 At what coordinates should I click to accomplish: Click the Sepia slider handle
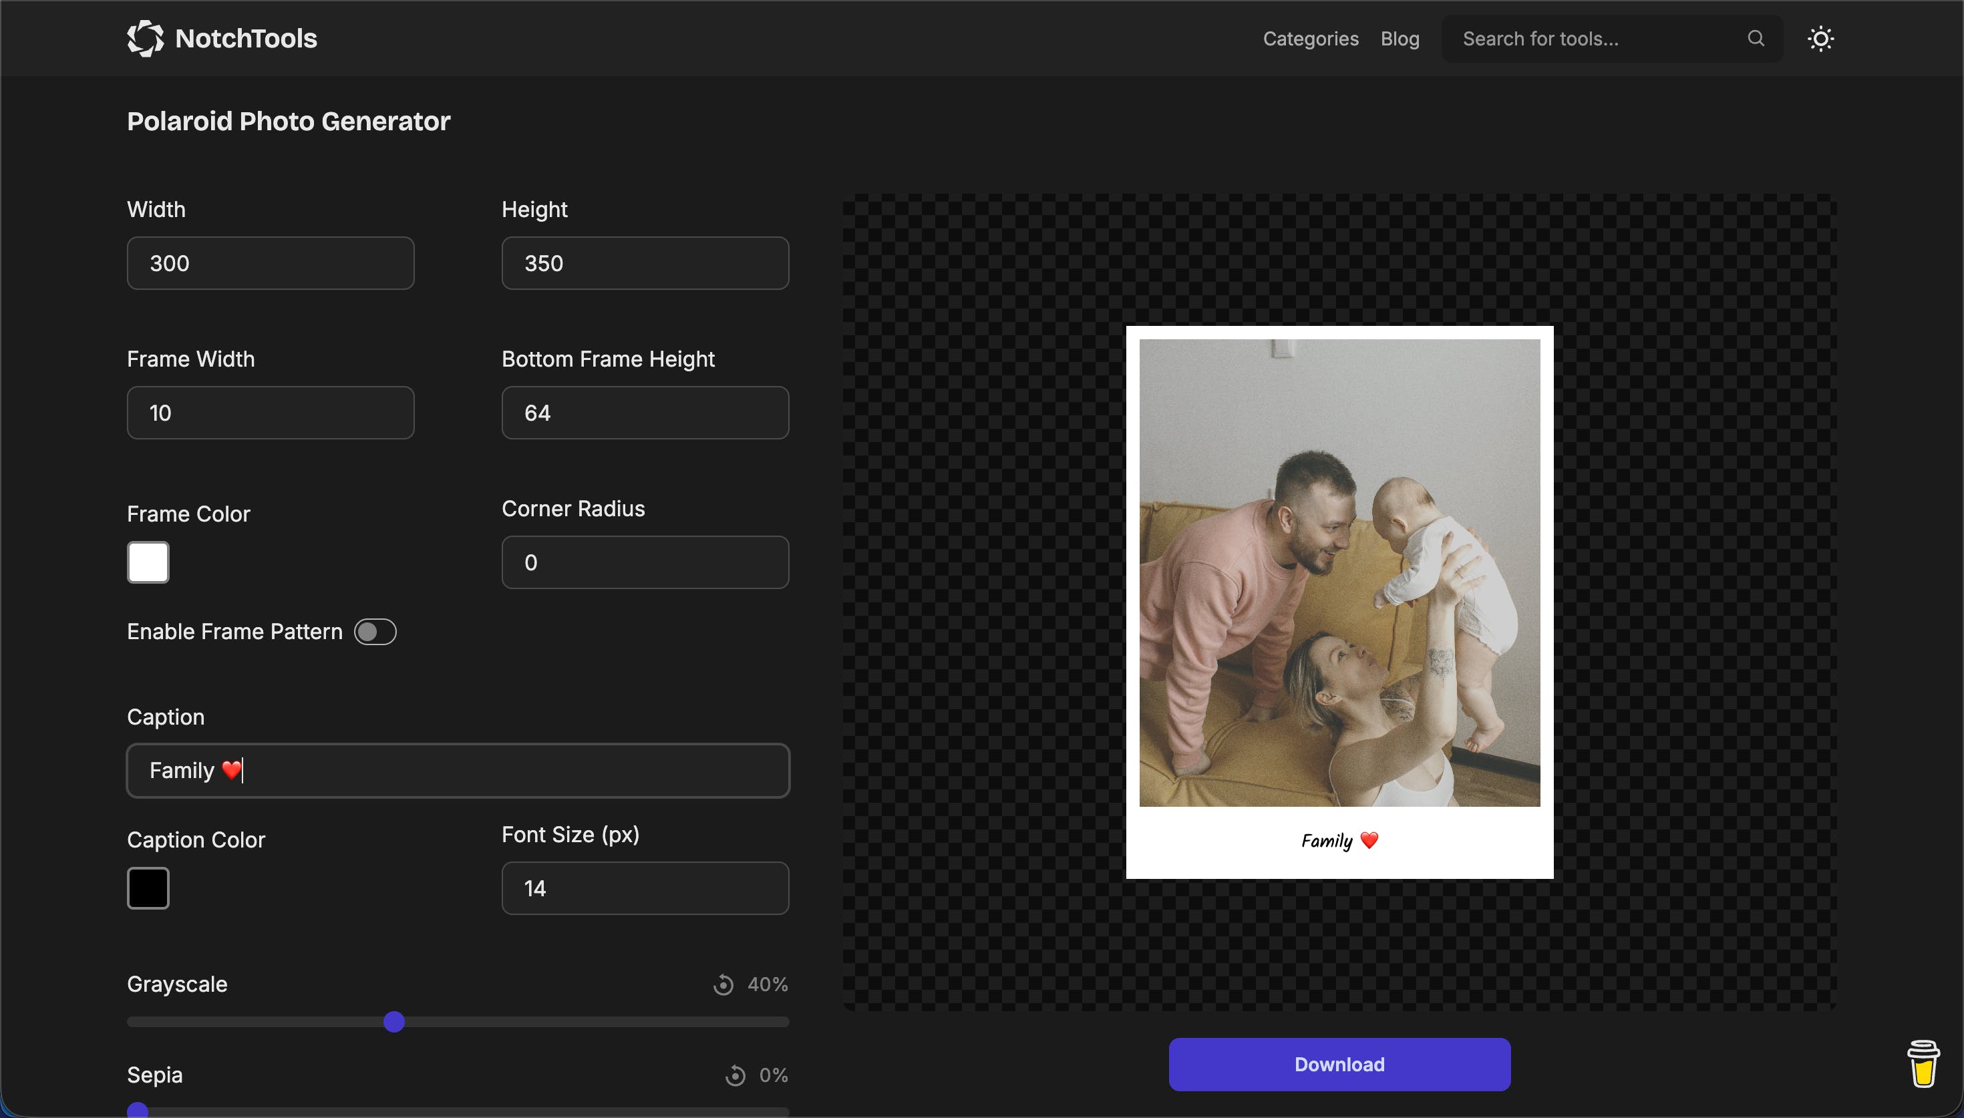(138, 1111)
